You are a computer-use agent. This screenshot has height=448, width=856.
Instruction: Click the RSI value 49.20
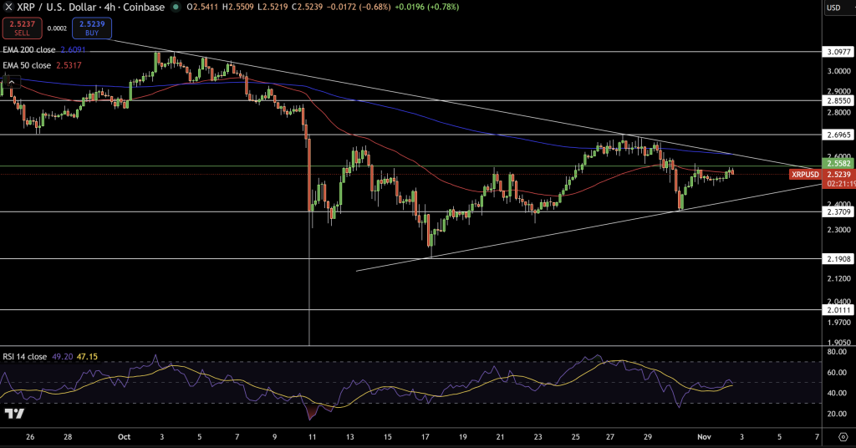pos(62,357)
